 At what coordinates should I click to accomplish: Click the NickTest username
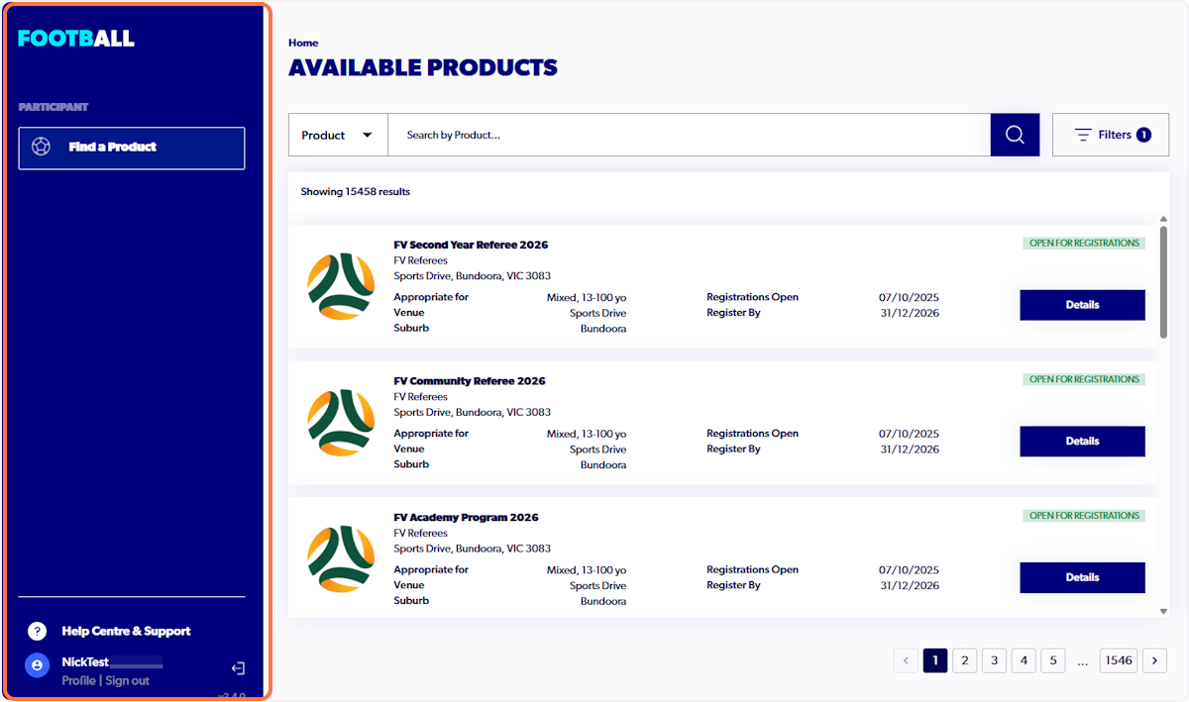point(86,662)
